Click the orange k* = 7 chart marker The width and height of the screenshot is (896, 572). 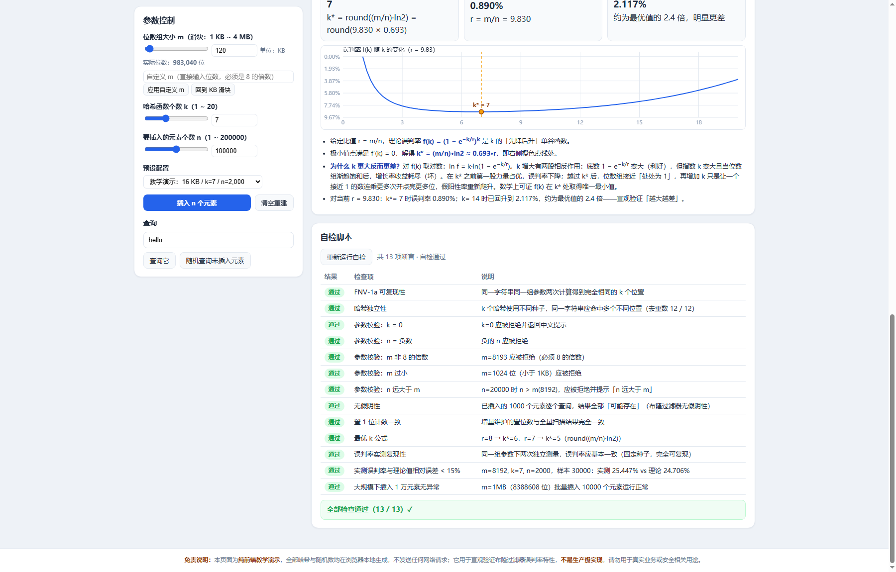point(481,112)
